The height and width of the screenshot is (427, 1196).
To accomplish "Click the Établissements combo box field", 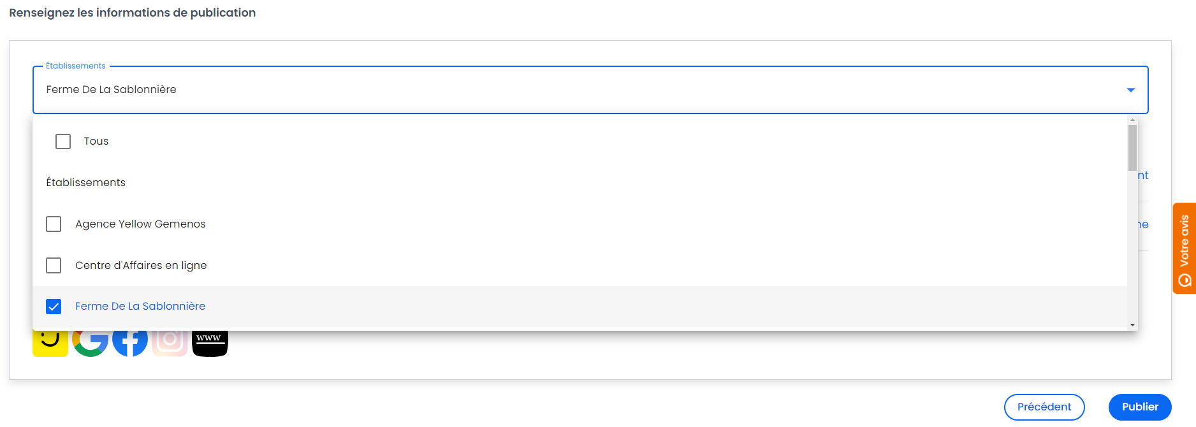I will [590, 90].
